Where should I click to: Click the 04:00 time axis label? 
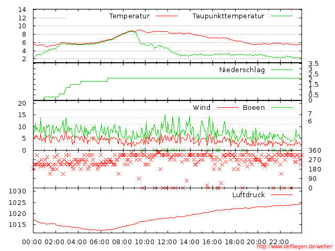point(77,242)
